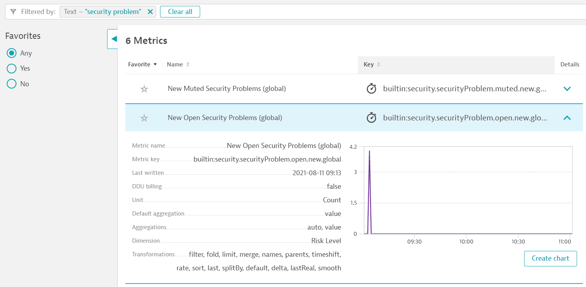Remove the "security problem" text filter
Viewport: 586px width, 287px height.
click(x=150, y=12)
